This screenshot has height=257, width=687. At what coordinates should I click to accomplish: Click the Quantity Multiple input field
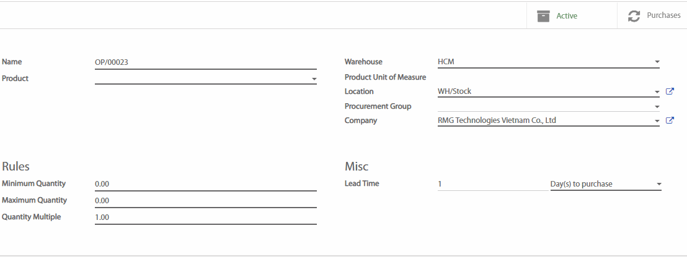205,217
